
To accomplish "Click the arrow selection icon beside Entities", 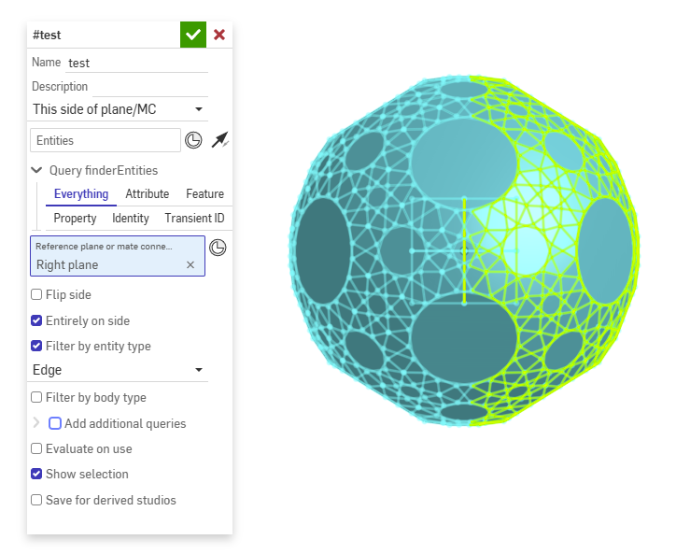I will [x=219, y=140].
